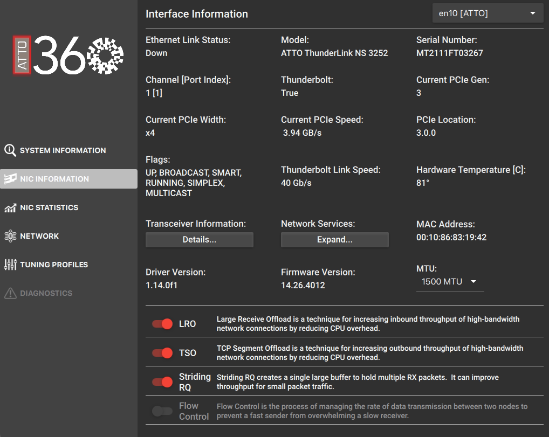Click the PCIe speed value 3.94 GB/s
Screen dimensions: 549x437
point(302,133)
